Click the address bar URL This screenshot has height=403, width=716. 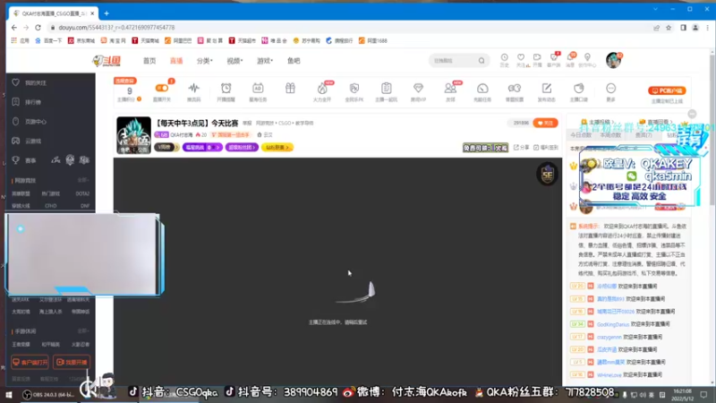(116, 28)
